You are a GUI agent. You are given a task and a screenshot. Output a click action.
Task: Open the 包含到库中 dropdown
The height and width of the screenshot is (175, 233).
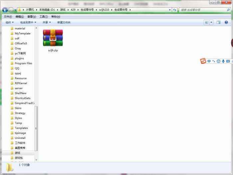(x=28, y=22)
